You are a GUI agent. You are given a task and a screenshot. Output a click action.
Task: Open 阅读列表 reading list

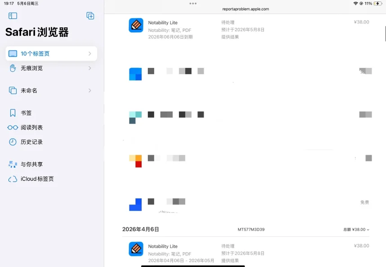pos(31,127)
